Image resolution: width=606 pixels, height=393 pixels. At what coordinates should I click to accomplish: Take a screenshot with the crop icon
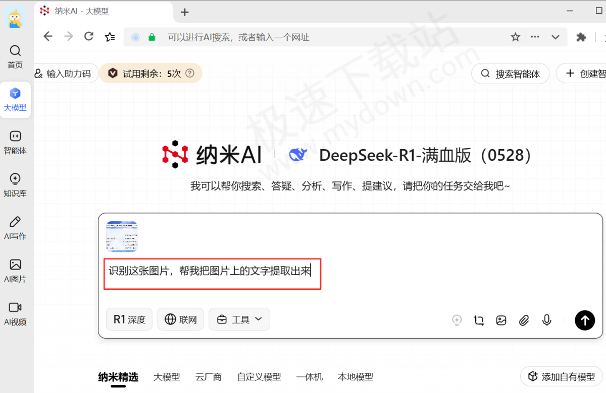tap(479, 320)
